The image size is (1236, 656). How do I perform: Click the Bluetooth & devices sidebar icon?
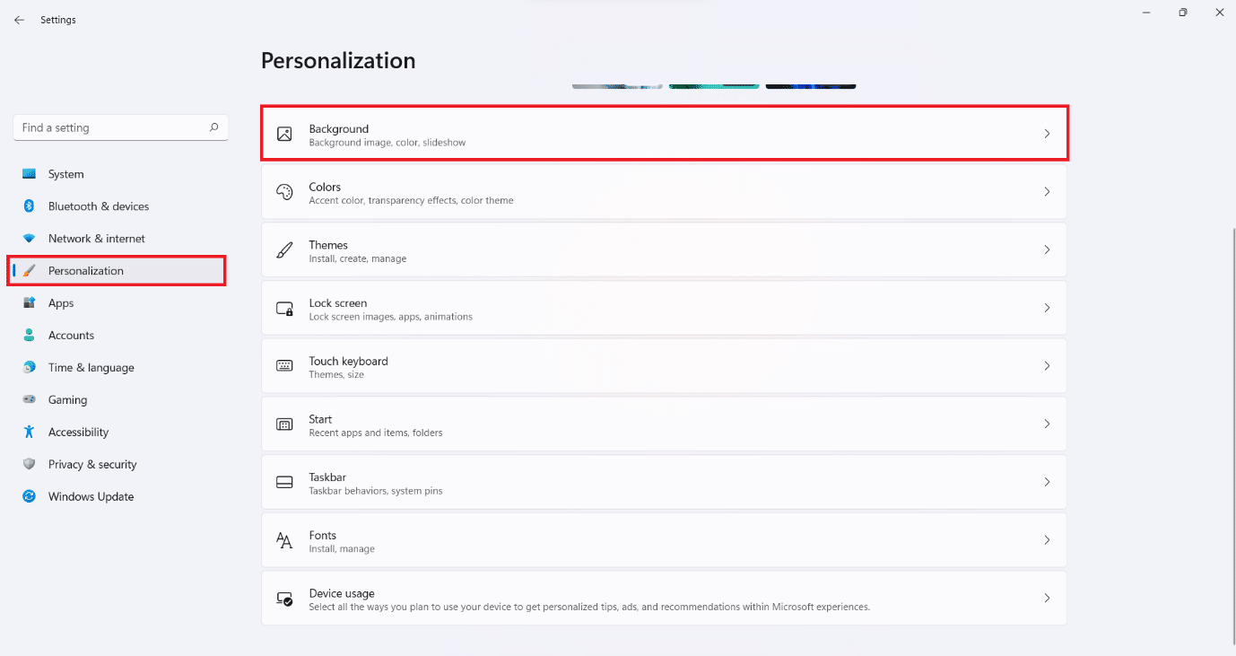coord(29,206)
